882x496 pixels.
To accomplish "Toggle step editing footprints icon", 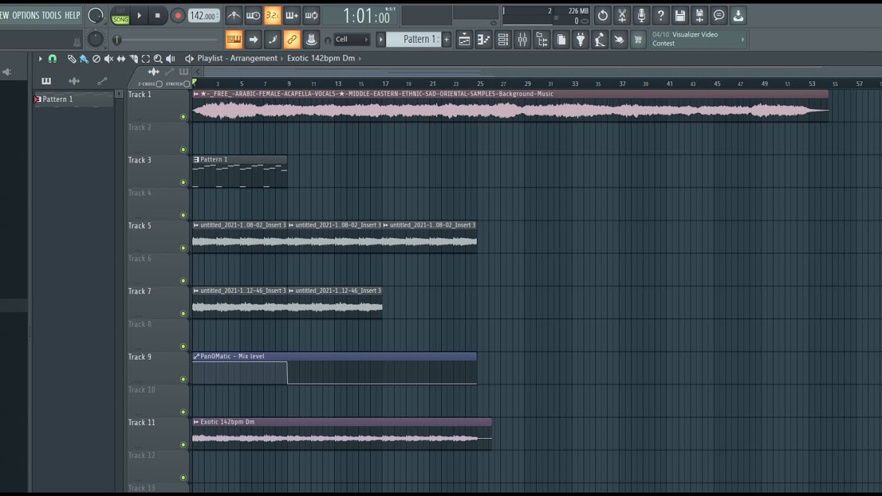I will (x=272, y=40).
